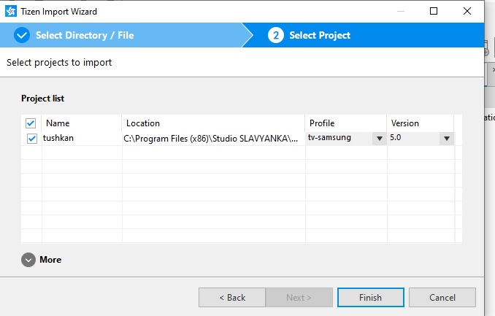
Task: Click the Back button
Action: [232, 297]
